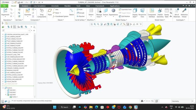The width and height of the screenshot is (196, 110).
Task: Click Windows Start button
Action: click(x=55, y=107)
